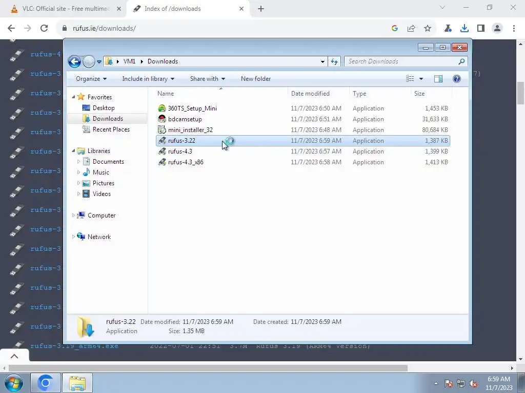Change the view with the view icon
This screenshot has height=393, width=525.
click(x=410, y=79)
